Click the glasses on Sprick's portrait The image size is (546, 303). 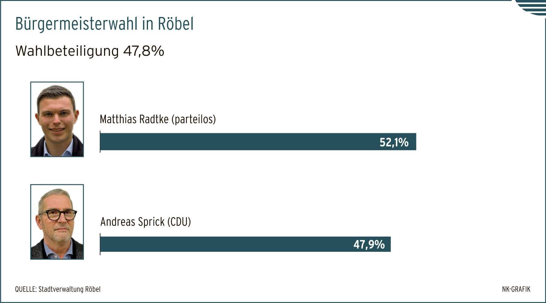tap(58, 215)
